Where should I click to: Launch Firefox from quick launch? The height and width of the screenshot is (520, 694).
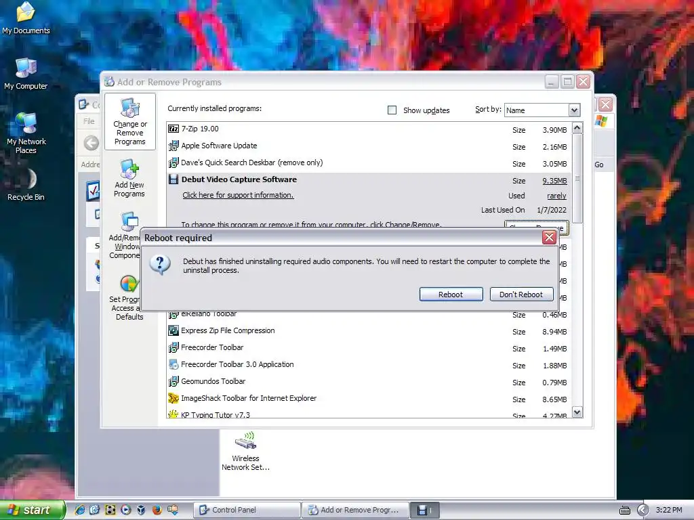(x=157, y=510)
